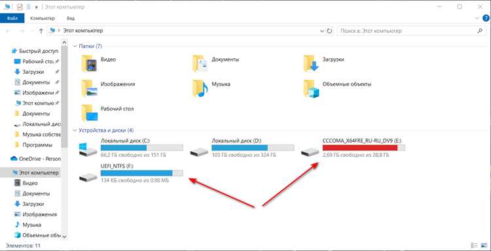Screen dimensions: 491x251
Task: Click the properties checkmark icon in title bar
Action: (x=20, y=7)
